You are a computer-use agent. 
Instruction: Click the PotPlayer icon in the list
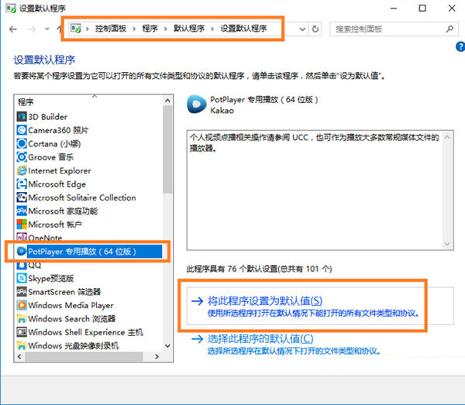click(x=22, y=251)
